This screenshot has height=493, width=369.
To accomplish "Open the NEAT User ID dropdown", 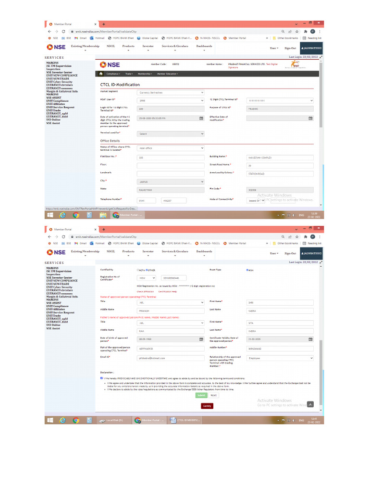I will click(x=171, y=101).
